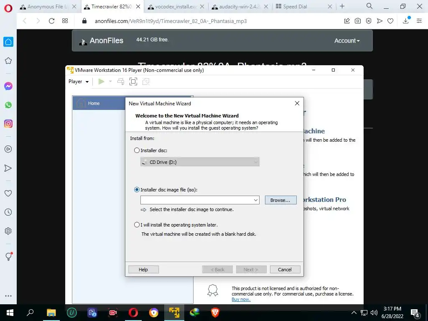Click the AnonFiles logo link
This screenshot has height=321, width=428.
[x=101, y=41]
